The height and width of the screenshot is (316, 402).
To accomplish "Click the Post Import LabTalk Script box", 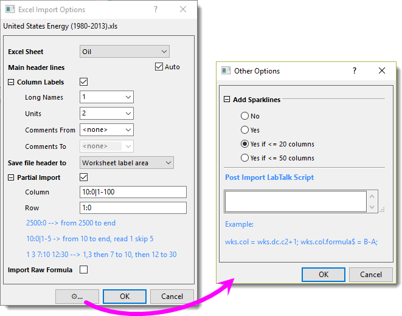I will point(296,201).
